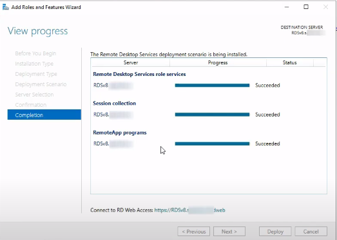The height and width of the screenshot is (240, 337).
Task: Go to the Deployment Type step
Action: [36, 74]
